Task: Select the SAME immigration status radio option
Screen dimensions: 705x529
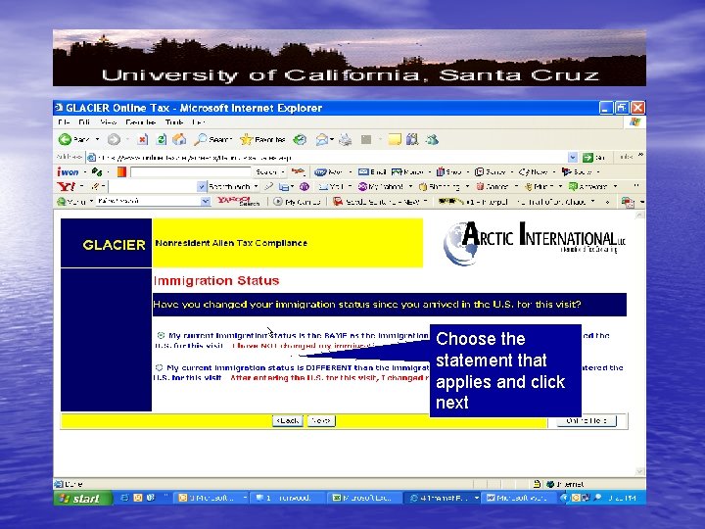Action: [x=161, y=335]
